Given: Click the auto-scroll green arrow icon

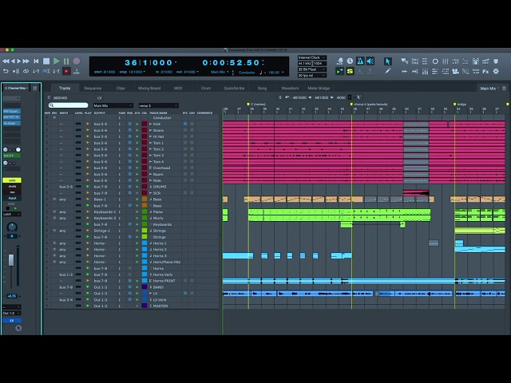Looking at the screenshot, I should pos(339,71).
